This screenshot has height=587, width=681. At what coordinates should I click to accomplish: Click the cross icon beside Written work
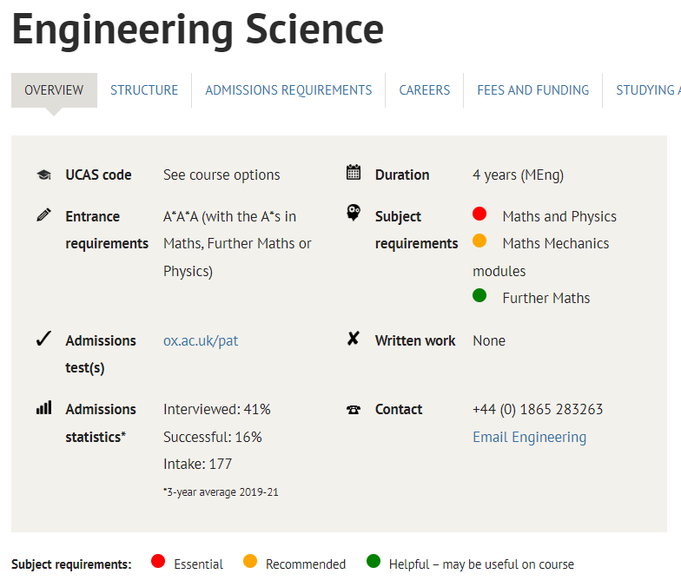tap(353, 340)
